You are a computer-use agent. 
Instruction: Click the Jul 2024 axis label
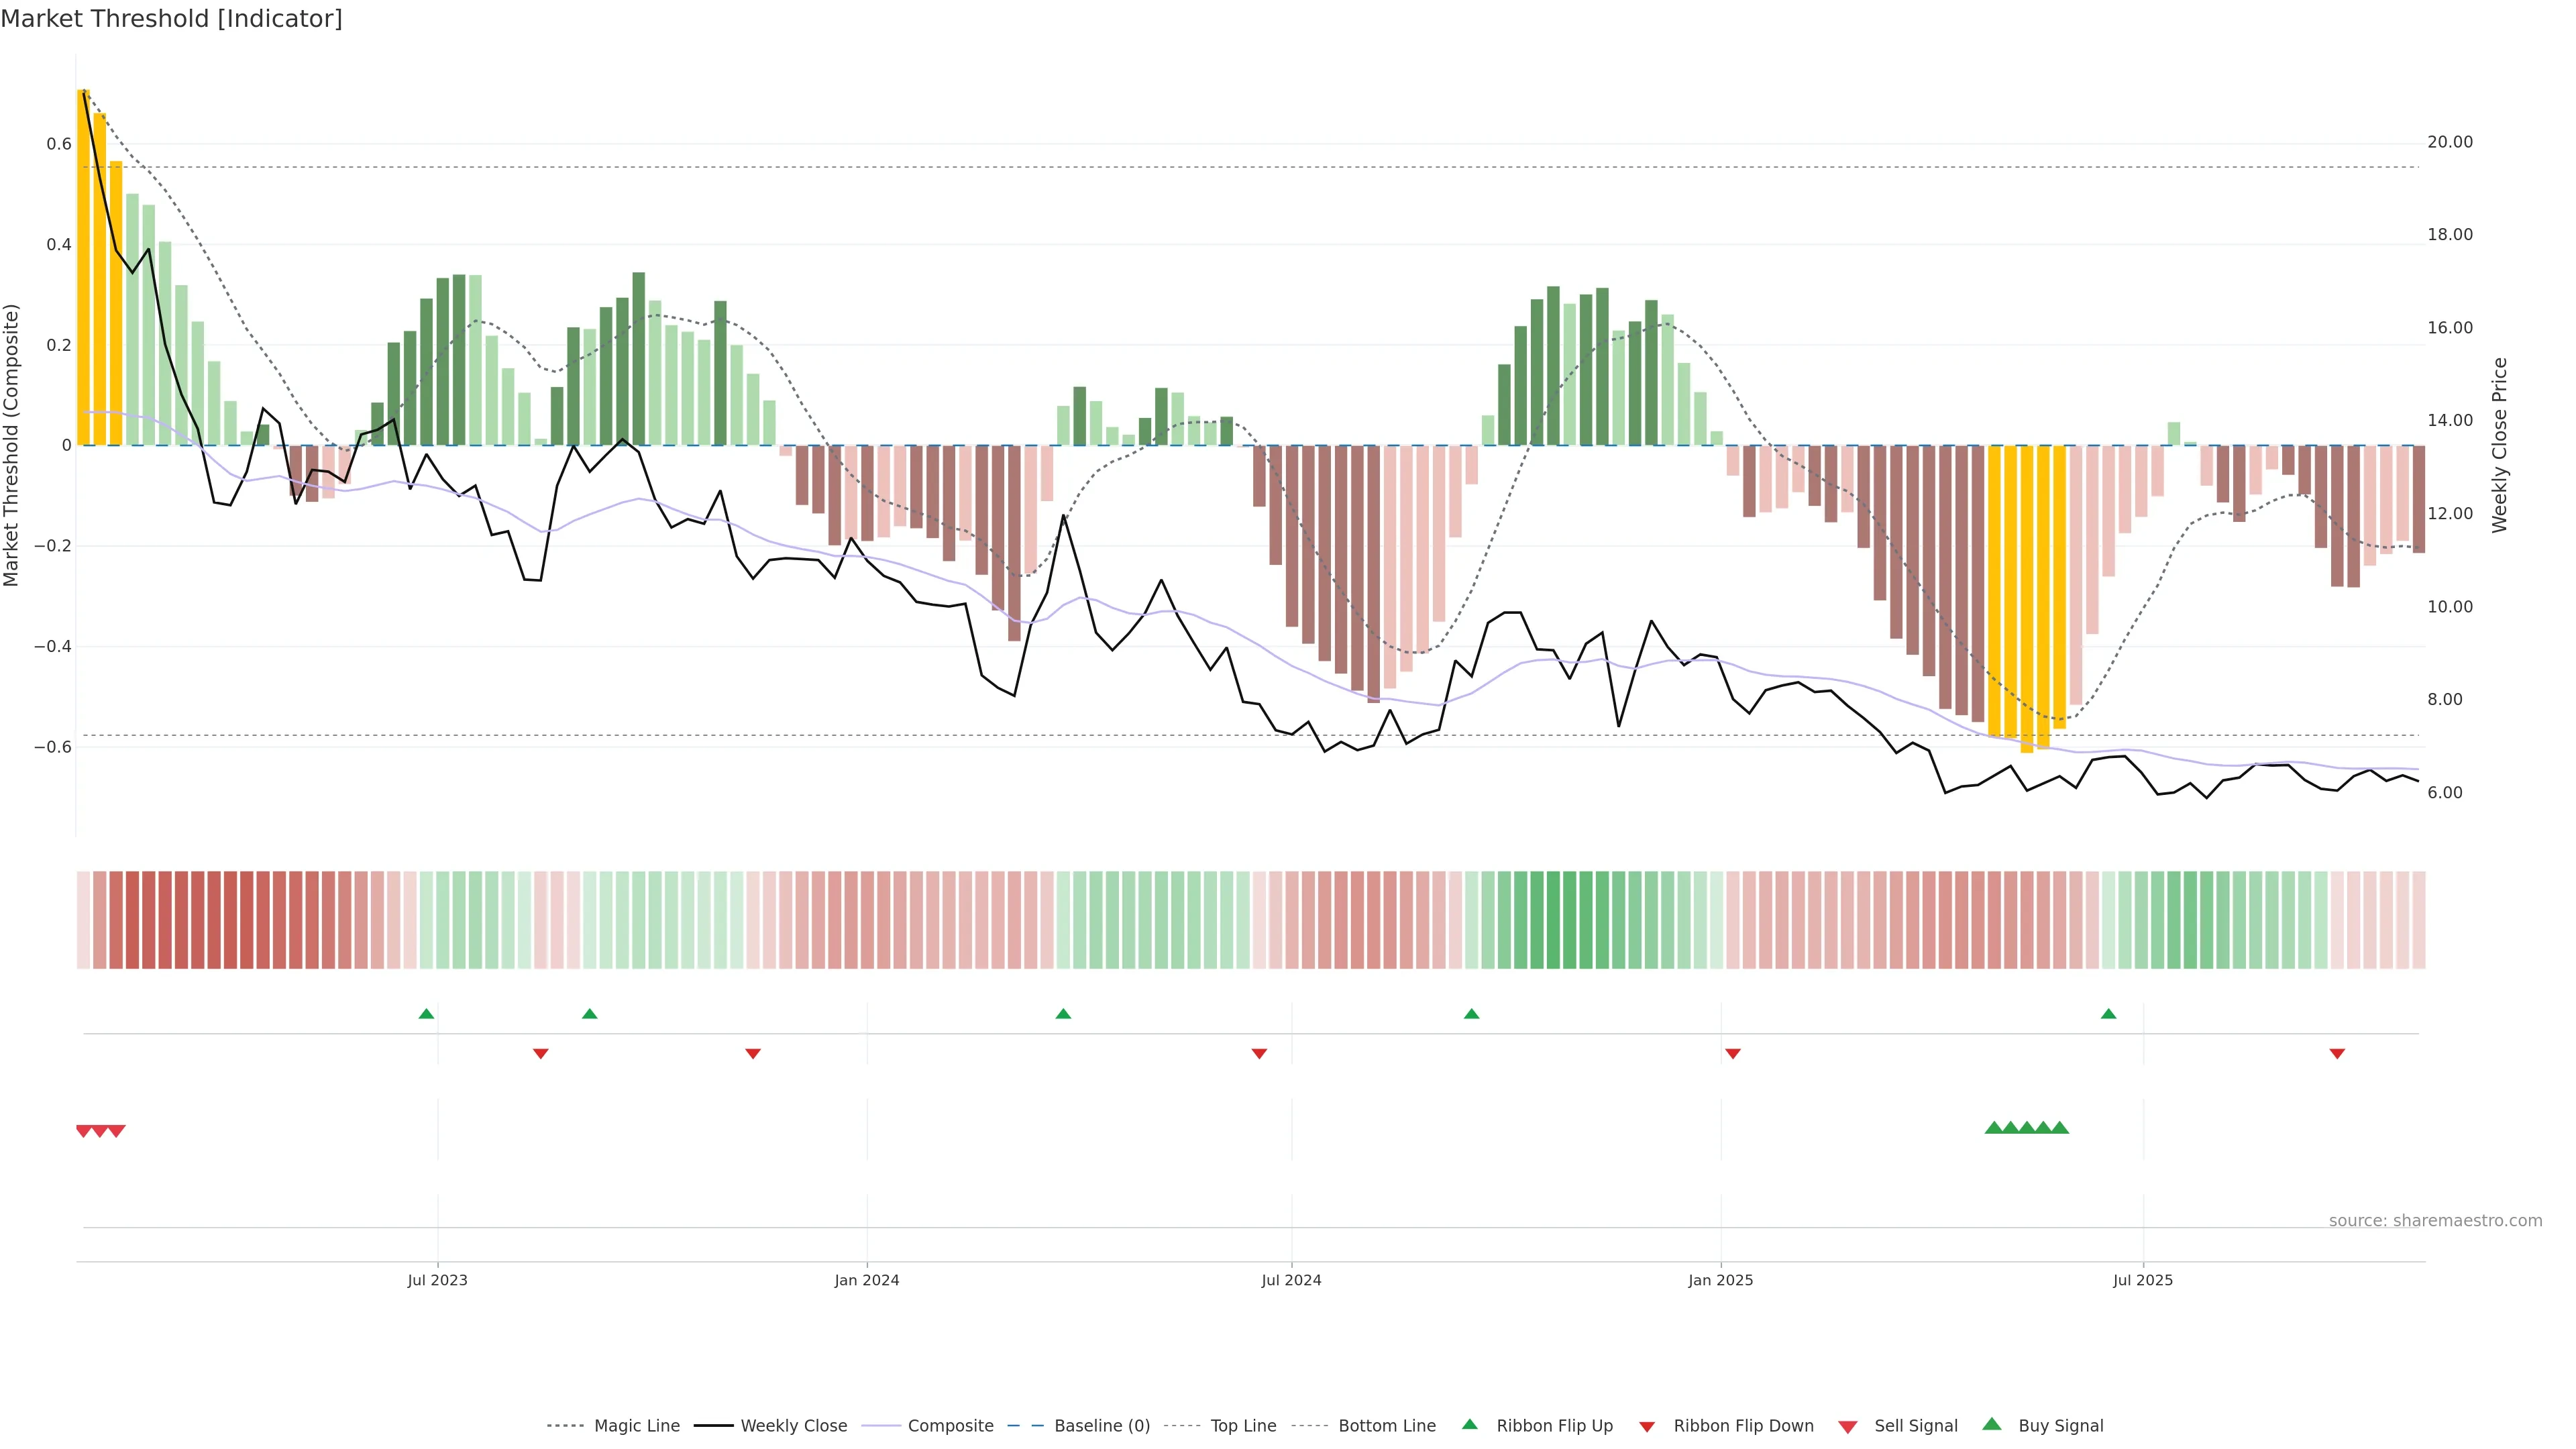(x=1291, y=1280)
